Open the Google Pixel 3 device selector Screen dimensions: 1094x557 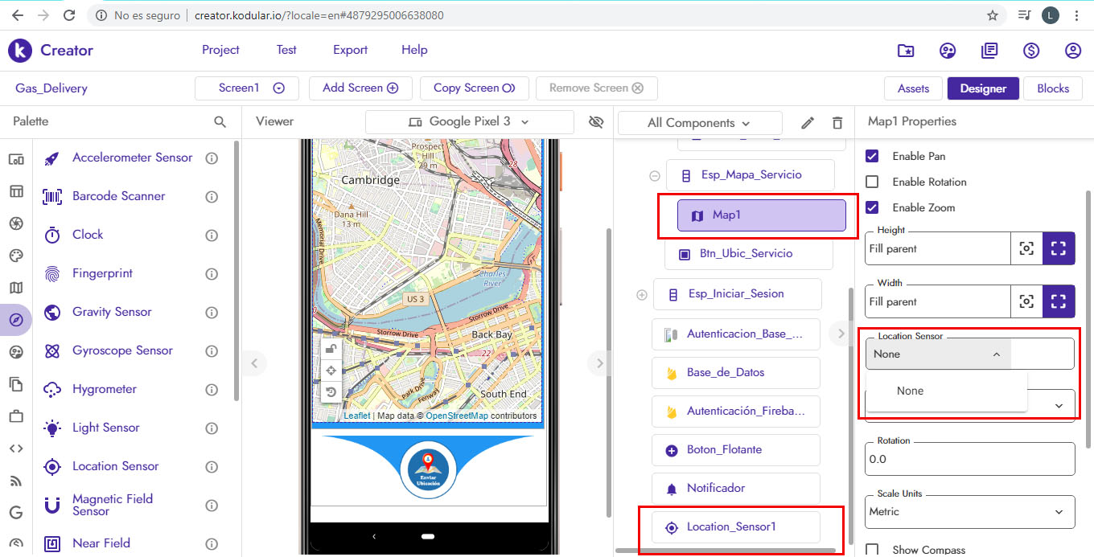(469, 121)
